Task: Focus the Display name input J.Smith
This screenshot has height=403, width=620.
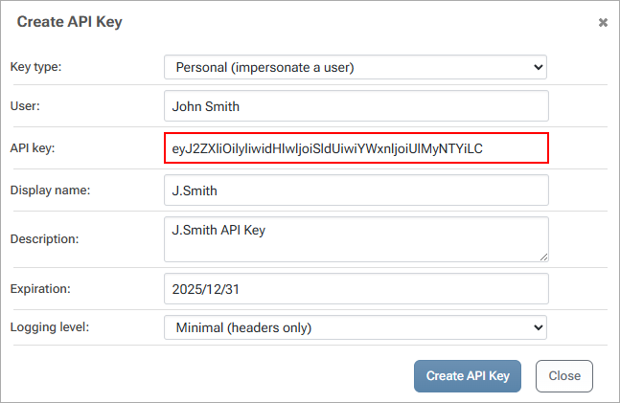Action: [x=356, y=190]
